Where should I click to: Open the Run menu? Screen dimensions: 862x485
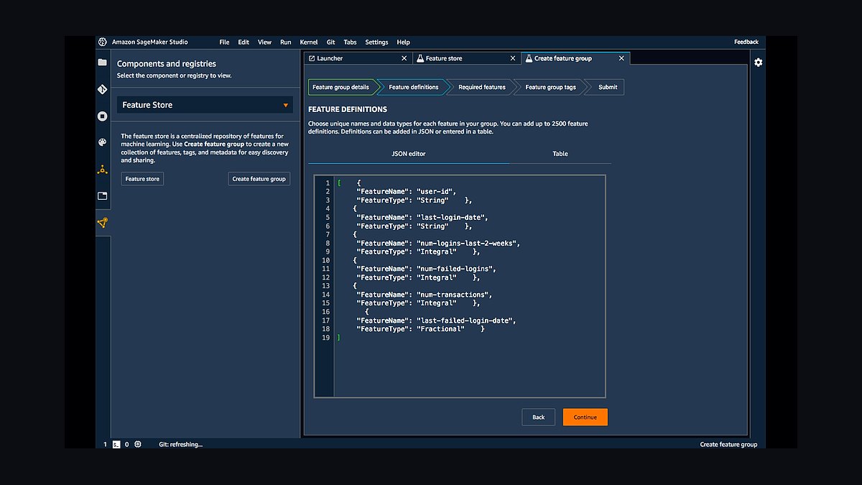(x=285, y=42)
